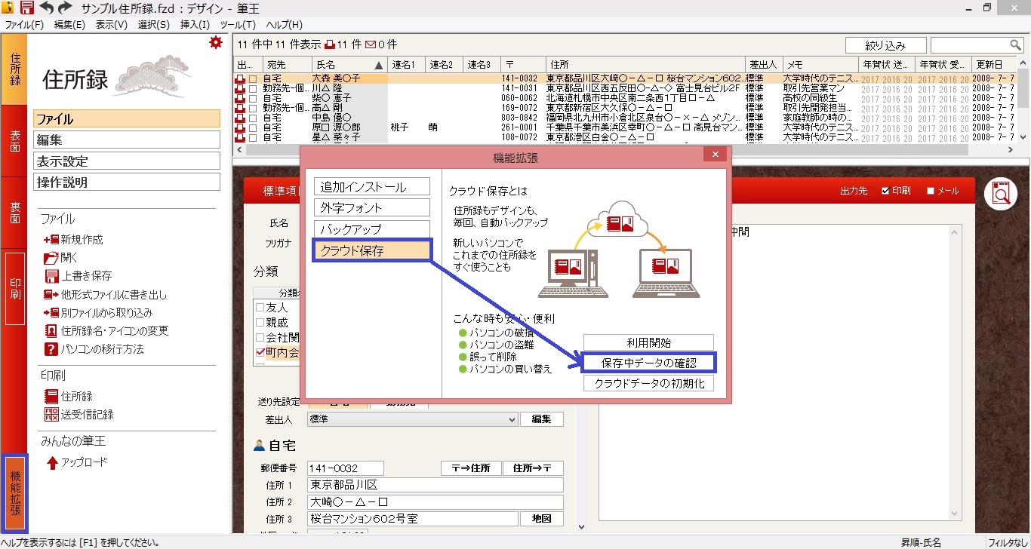Click the 利用開始 button in the dialog
The width and height of the screenshot is (1031, 549).
(648, 343)
